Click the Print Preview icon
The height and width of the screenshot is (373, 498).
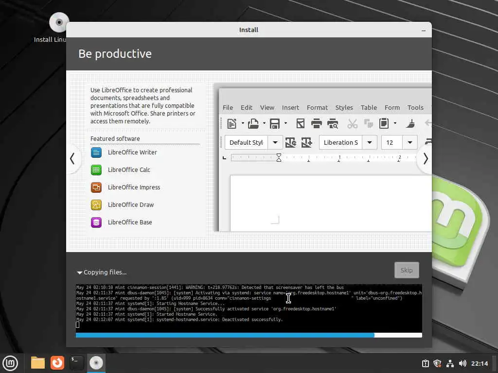click(333, 123)
